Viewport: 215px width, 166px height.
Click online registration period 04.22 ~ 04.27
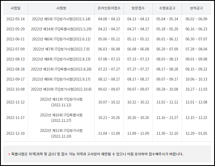pyautogui.click(x=109, y=29)
